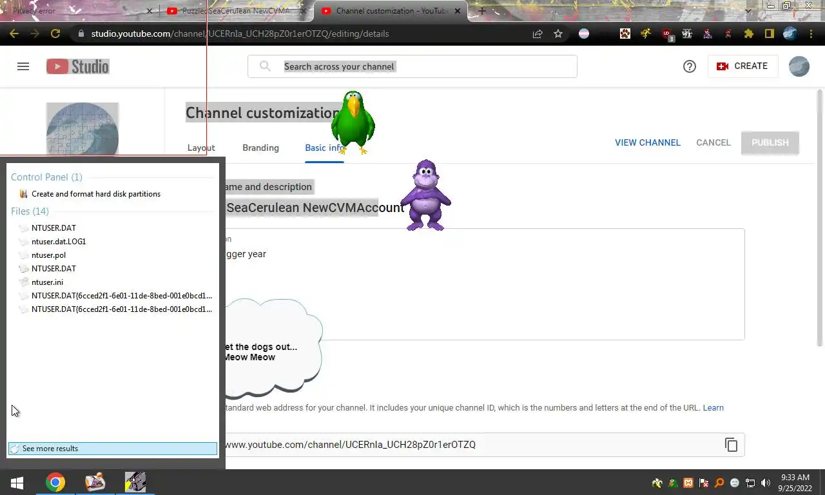825x495 pixels.
Task: Click the Files (14) results header
Action: click(30, 211)
